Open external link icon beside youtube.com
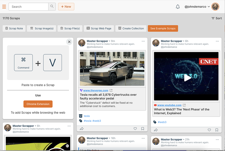 pos(184,105)
